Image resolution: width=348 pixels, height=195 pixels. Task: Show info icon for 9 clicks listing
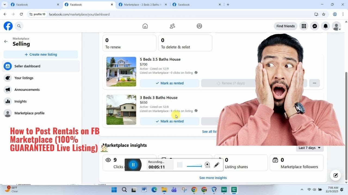point(196,111)
